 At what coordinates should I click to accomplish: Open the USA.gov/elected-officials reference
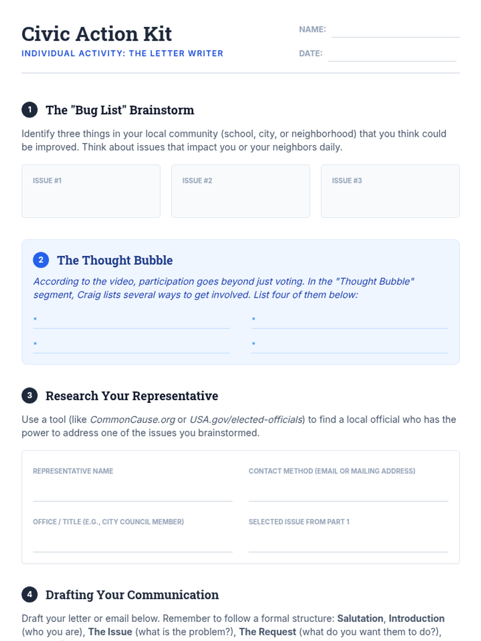pos(246,419)
